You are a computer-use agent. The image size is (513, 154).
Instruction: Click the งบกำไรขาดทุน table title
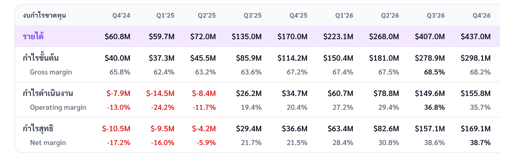[x=44, y=15]
